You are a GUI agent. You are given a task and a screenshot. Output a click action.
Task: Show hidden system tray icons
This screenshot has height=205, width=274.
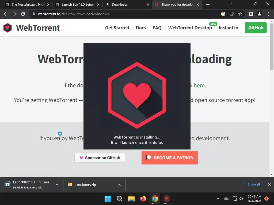[218, 199]
